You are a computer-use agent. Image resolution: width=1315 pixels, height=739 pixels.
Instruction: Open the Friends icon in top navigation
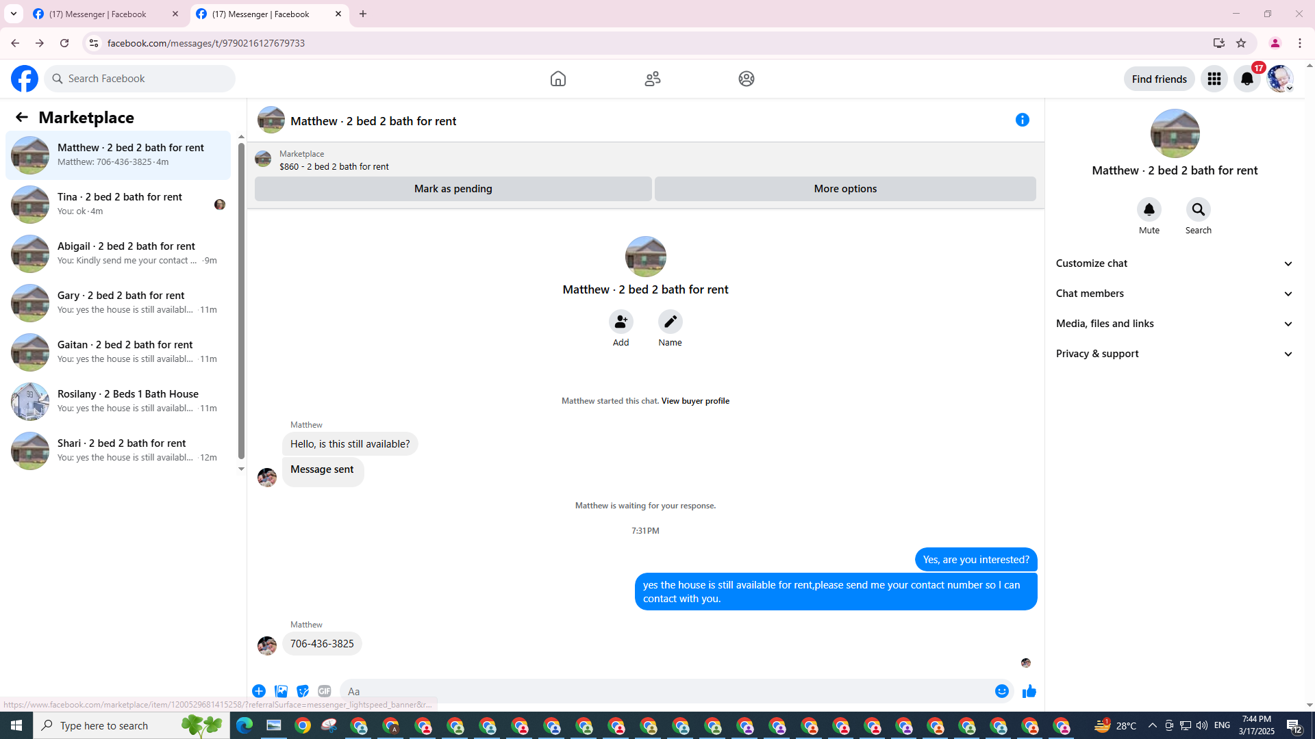653,79
